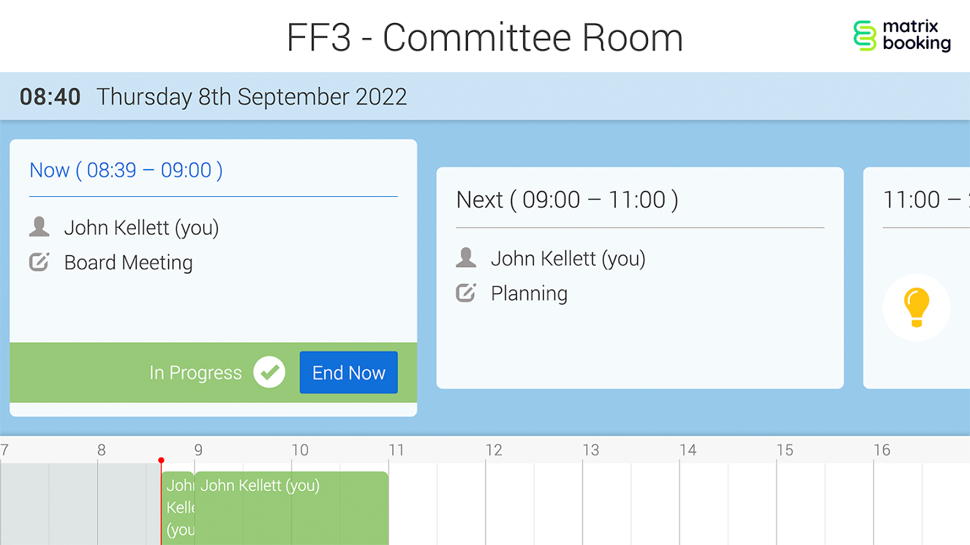
Task: Click the 9–11 John Kellett timeline block
Action: (291, 508)
